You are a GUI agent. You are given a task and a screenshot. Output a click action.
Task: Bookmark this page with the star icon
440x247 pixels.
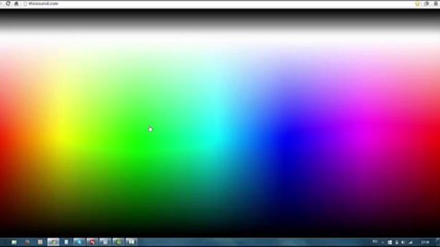point(417,3)
